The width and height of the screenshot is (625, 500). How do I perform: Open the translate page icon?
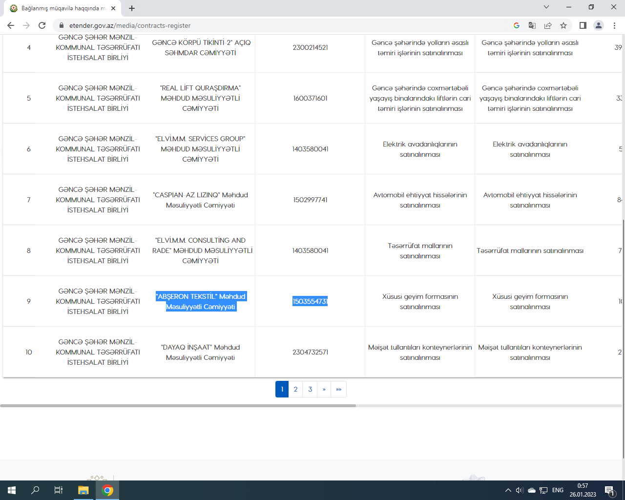532,25
